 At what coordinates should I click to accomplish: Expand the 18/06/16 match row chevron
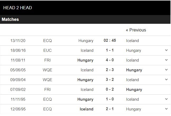(x=166, y=50)
